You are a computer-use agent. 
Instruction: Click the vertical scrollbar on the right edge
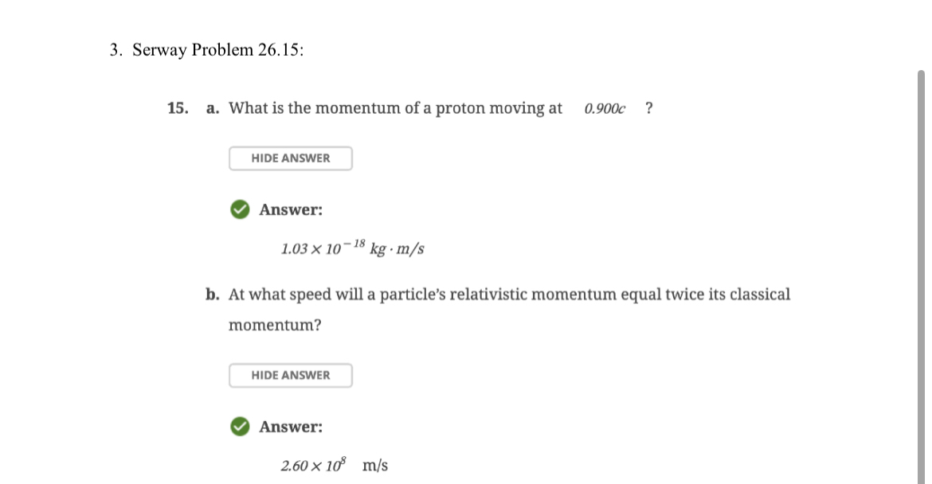[921, 277]
